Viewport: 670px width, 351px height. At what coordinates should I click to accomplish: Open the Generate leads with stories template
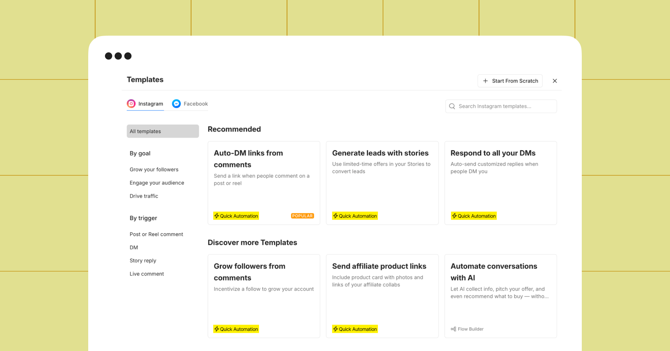(x=382, y=183)
